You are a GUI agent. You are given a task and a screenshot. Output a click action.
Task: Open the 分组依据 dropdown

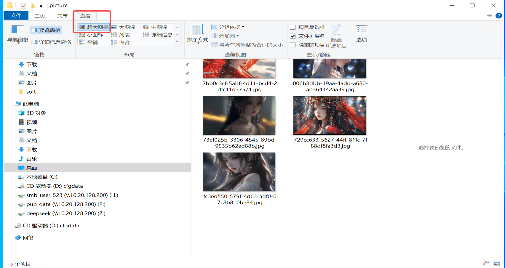[228, 27]
